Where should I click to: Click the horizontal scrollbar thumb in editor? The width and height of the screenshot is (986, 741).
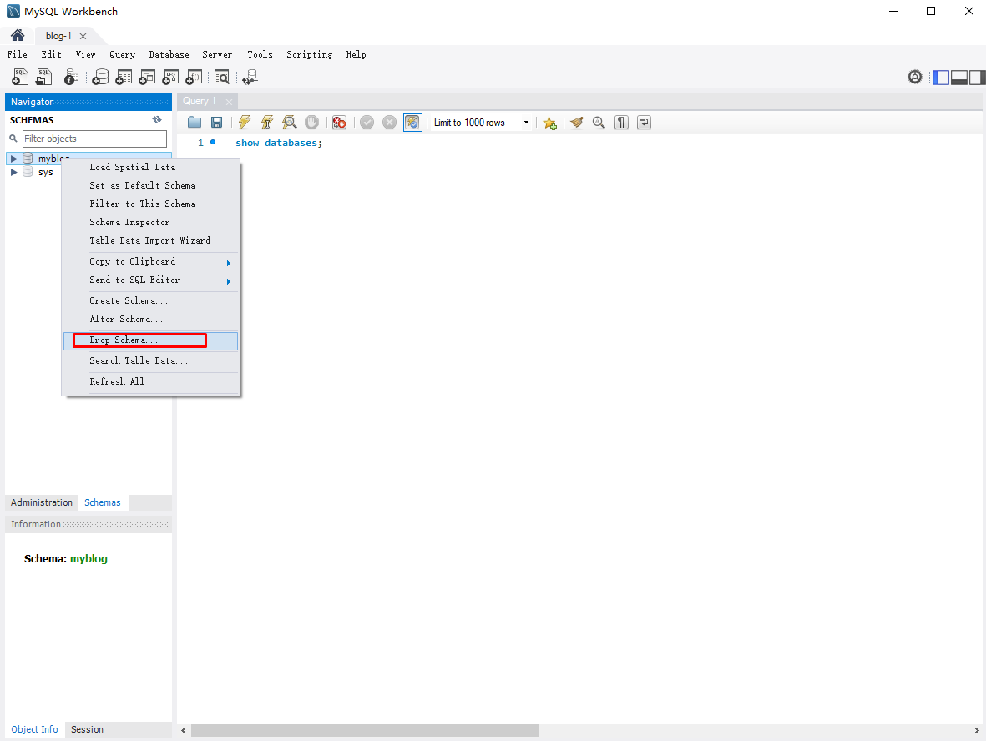tap(365, 730)
